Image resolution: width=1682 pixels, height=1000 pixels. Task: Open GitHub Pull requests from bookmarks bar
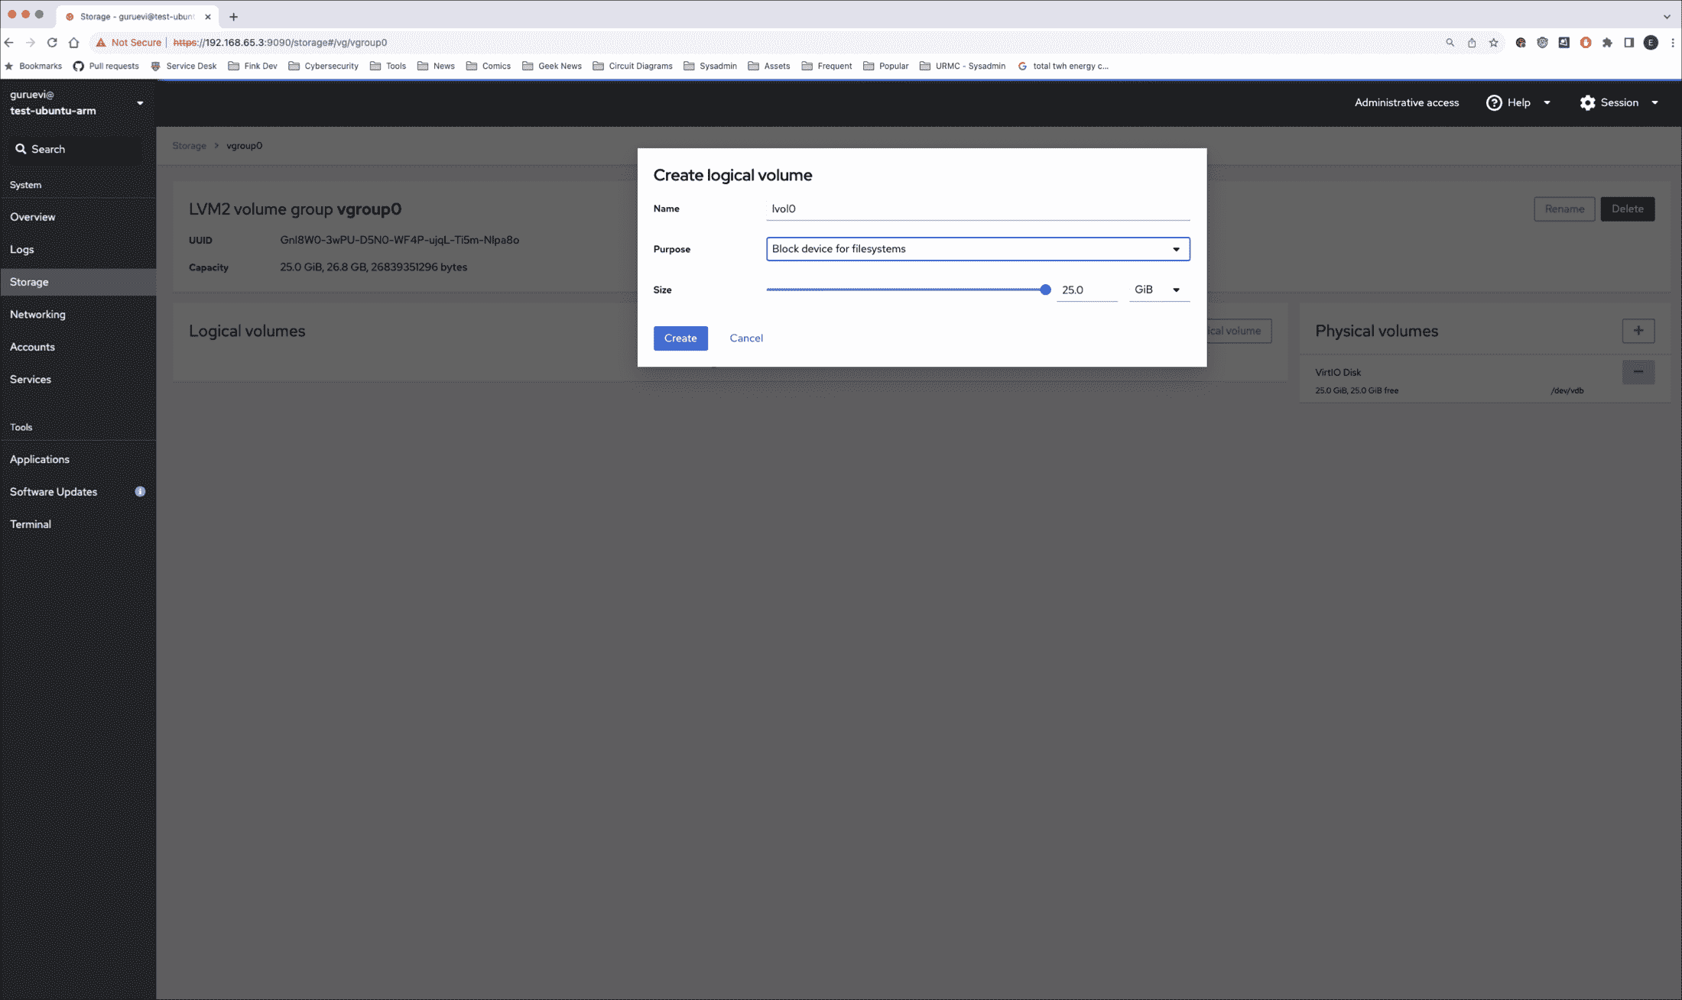(x=106, y=66)
